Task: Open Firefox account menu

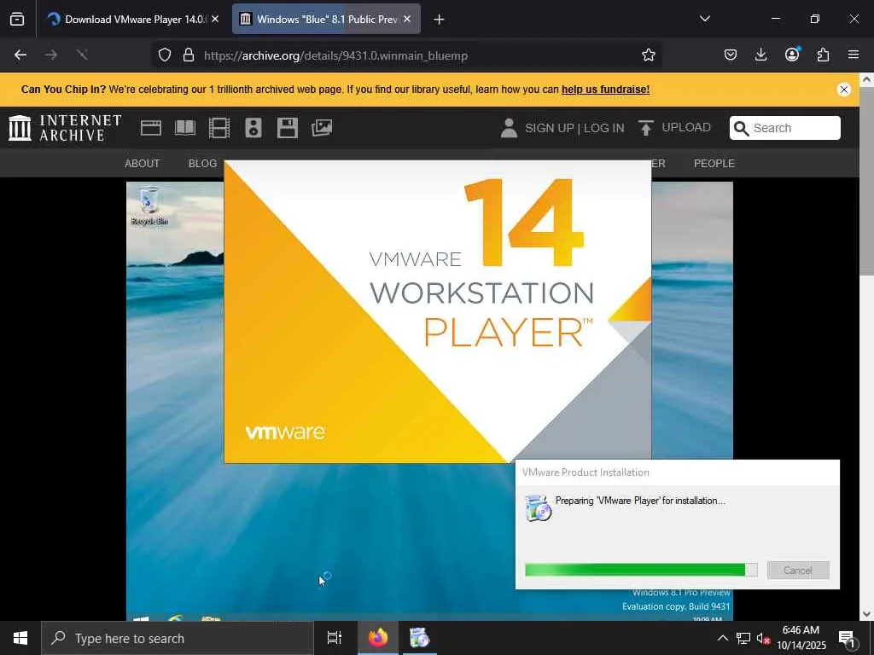Action: 792,55
